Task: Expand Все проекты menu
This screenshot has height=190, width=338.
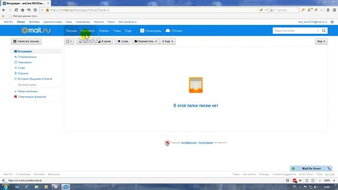Action: (127, 22)
